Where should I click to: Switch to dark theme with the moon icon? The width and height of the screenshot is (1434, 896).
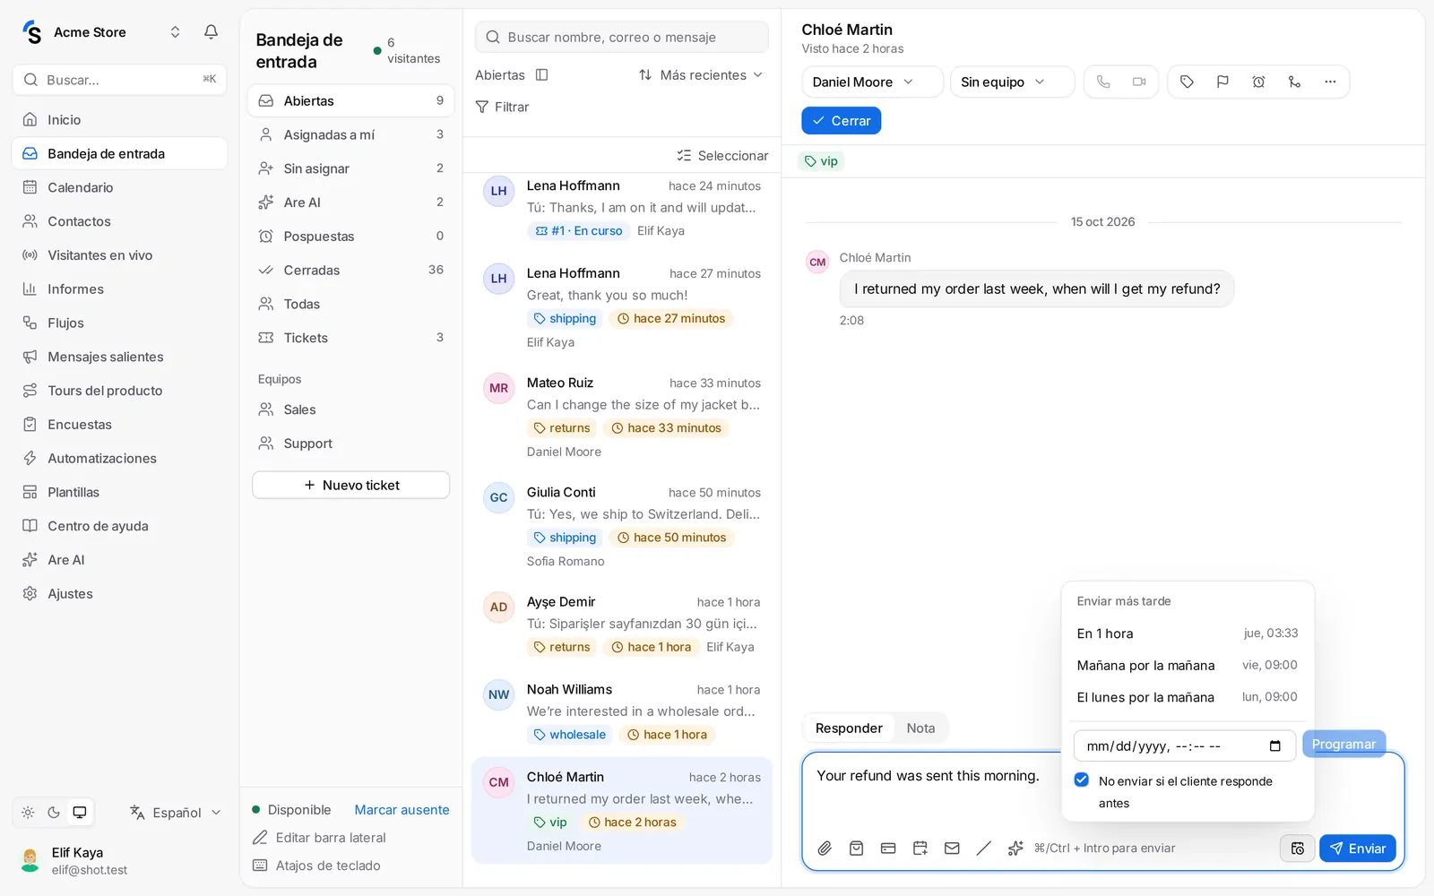54,813
